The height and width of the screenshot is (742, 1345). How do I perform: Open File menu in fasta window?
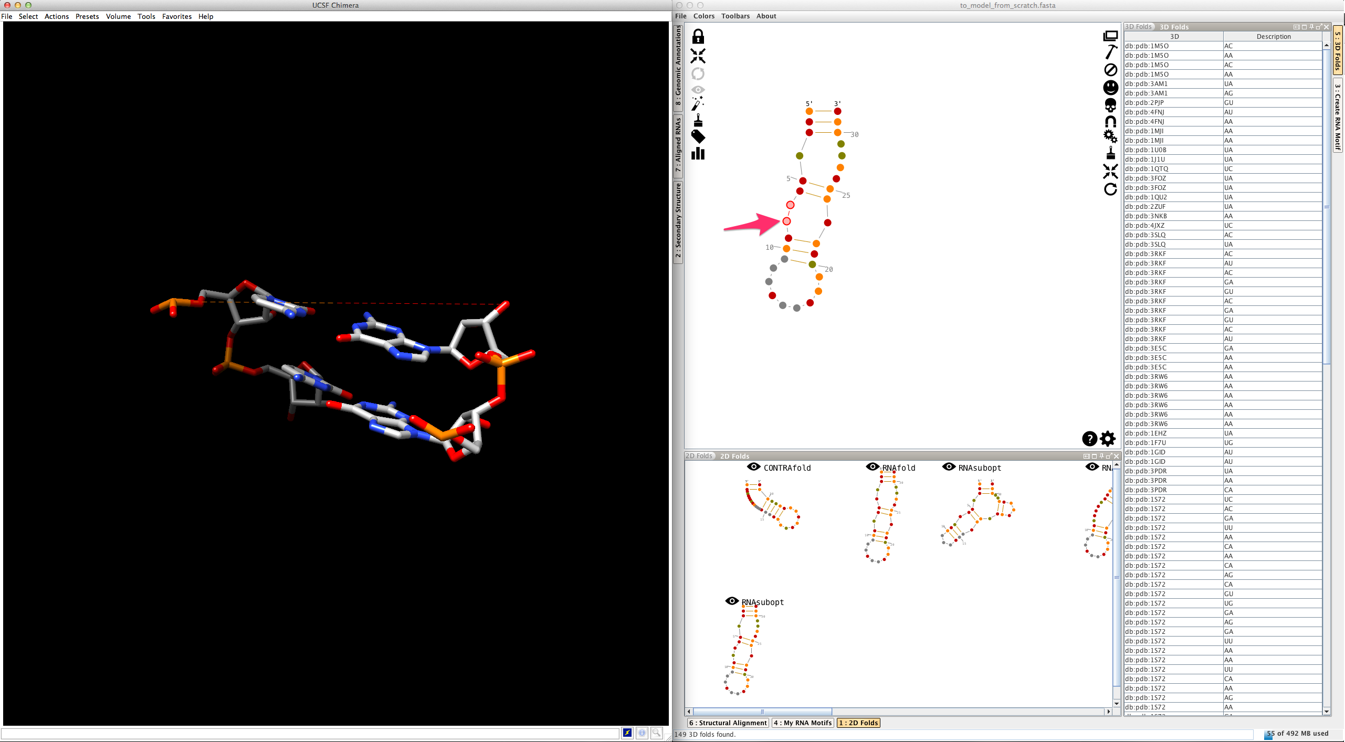pyautogui.click(x=681, y=16)
